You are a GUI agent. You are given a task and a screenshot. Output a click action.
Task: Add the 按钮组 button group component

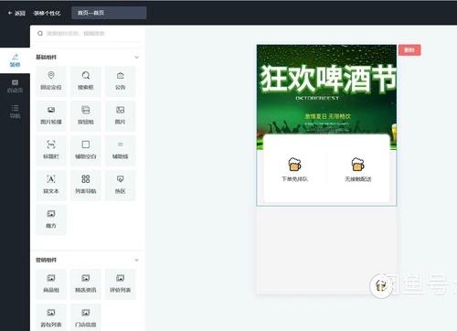[x=86, y=116]
